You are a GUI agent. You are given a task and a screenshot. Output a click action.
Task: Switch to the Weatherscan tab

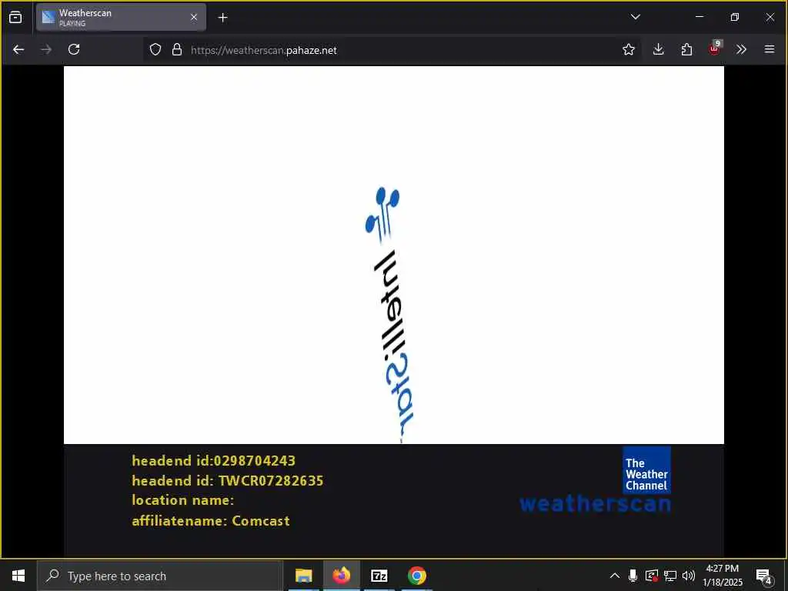[x=121, y=17]
